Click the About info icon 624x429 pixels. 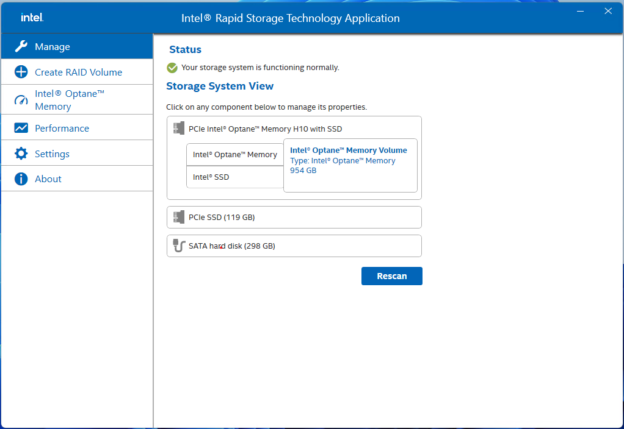21,179
